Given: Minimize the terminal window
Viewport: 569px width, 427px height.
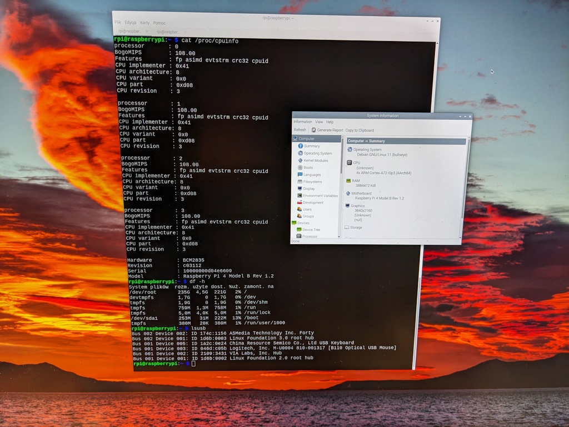Looking at the screenshot, I should pos(427,21).
